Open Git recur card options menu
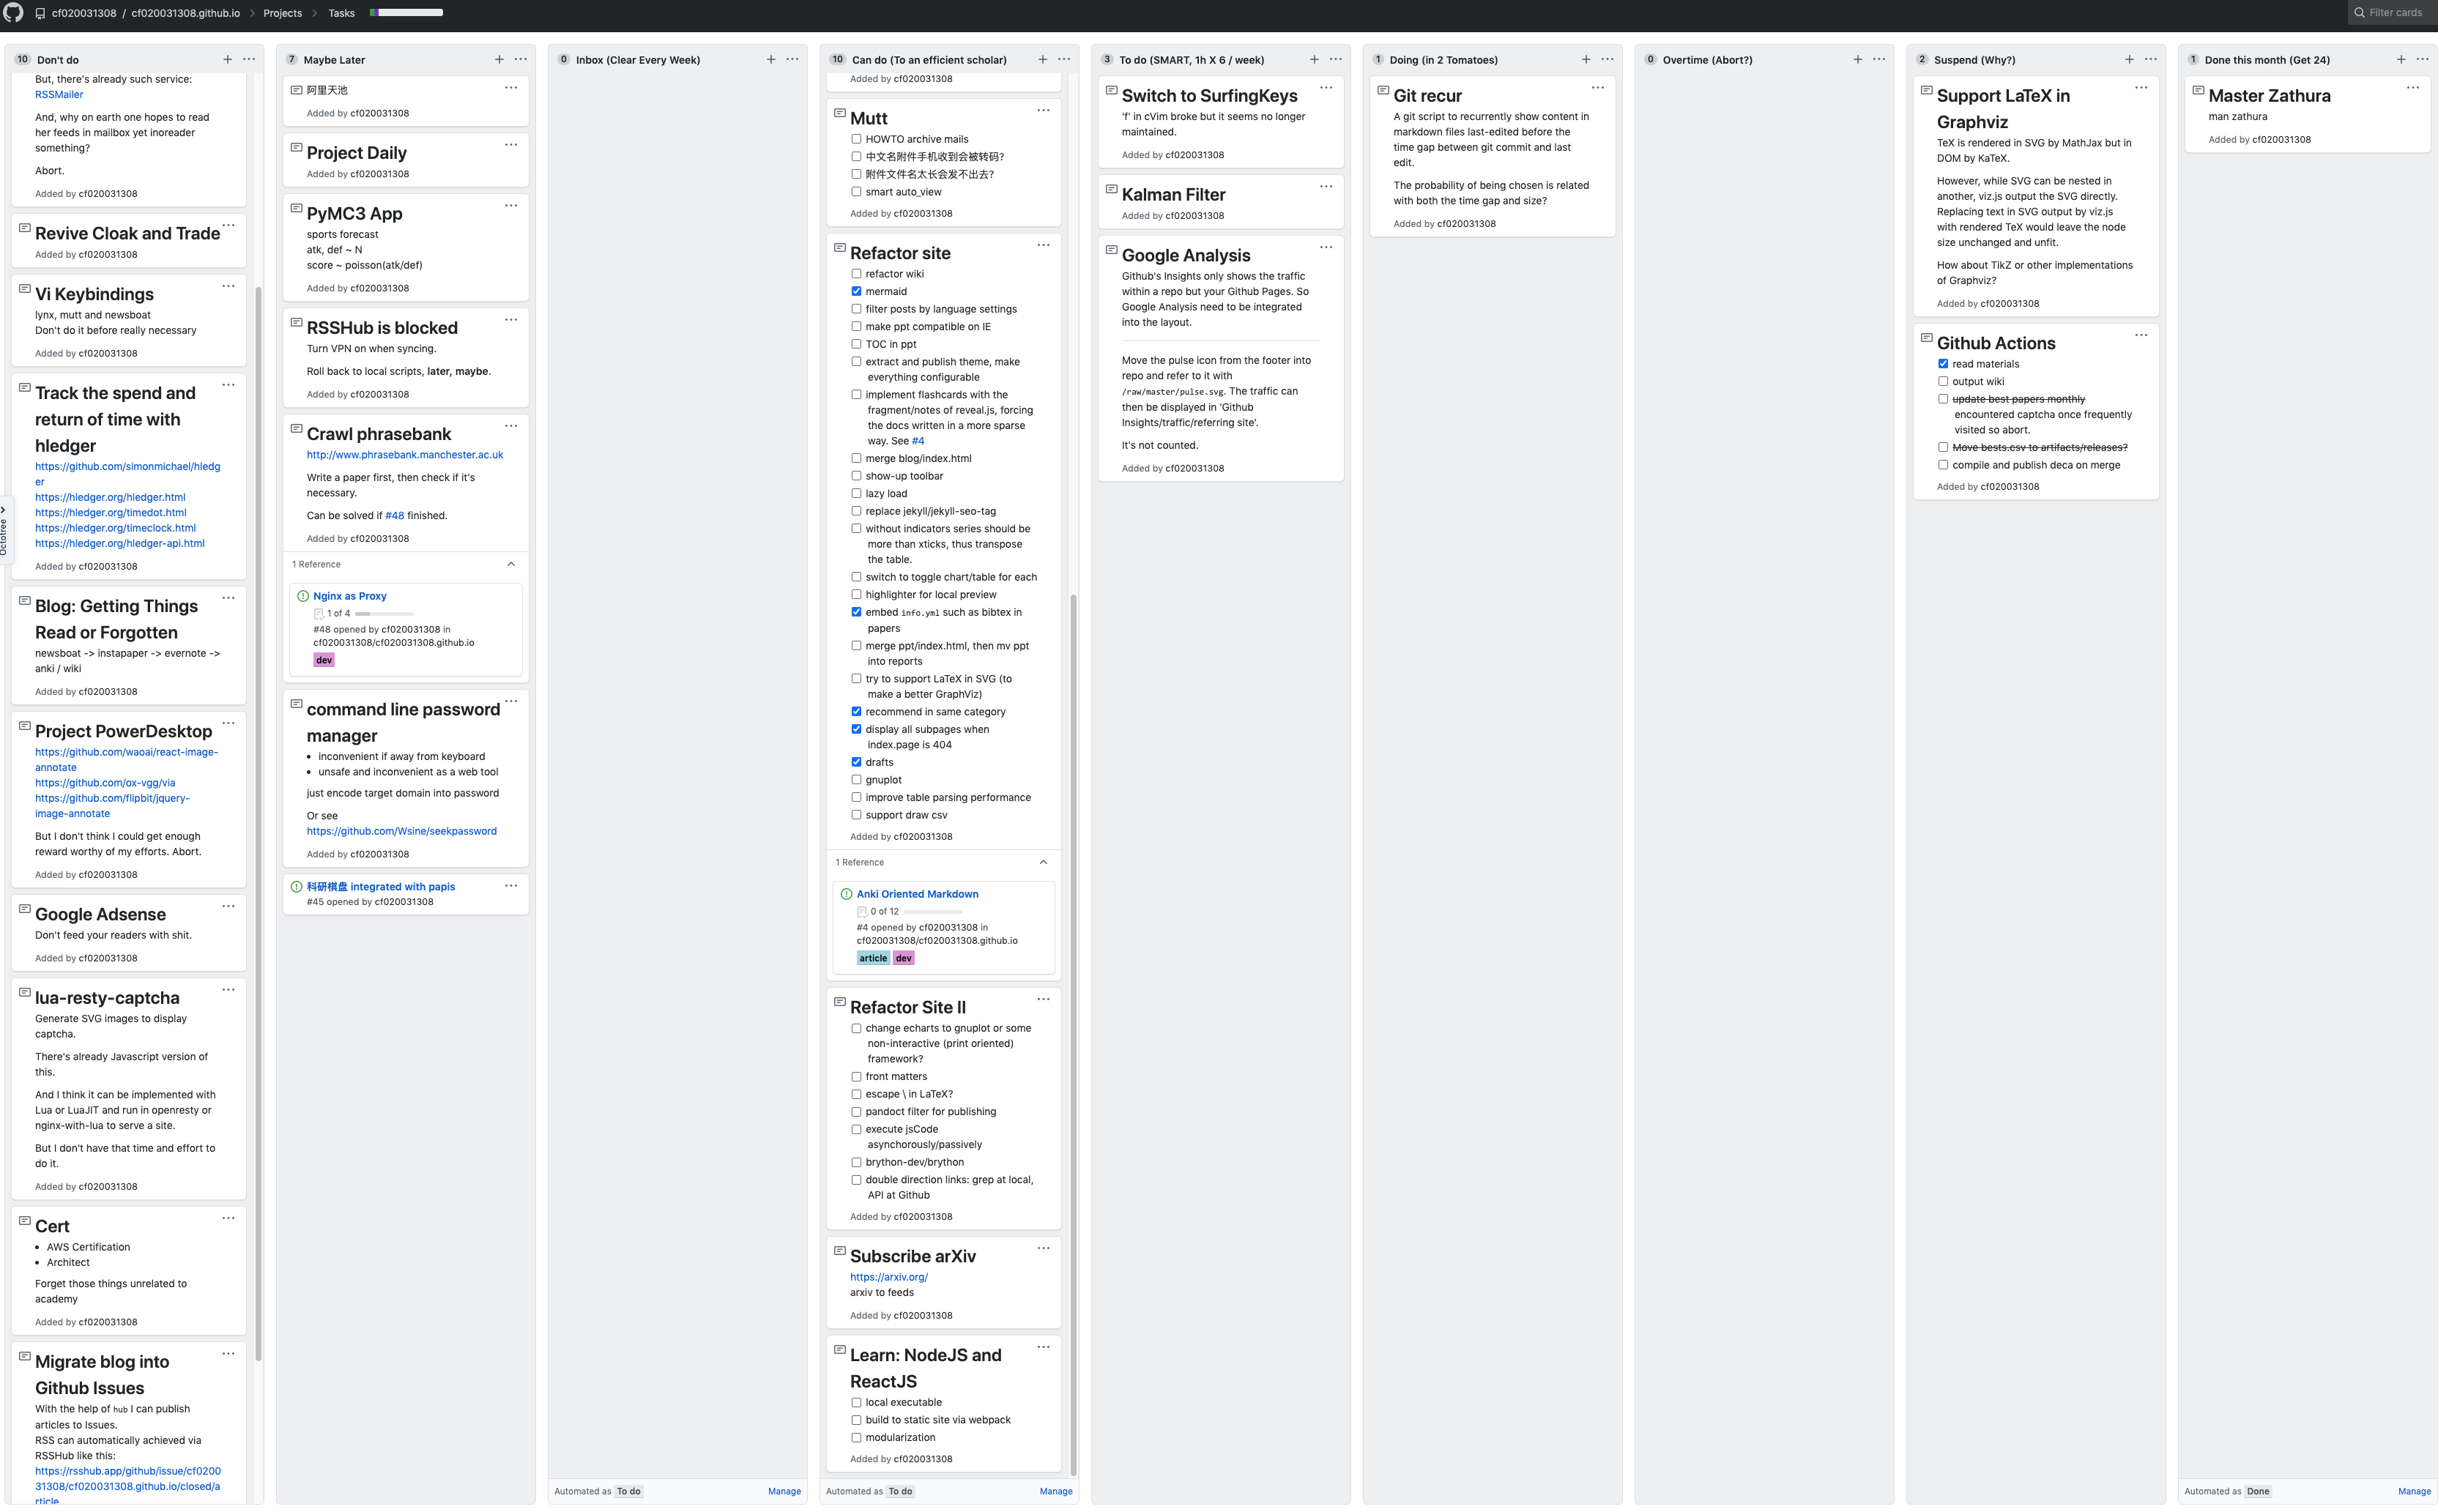 pos(1598,88)
